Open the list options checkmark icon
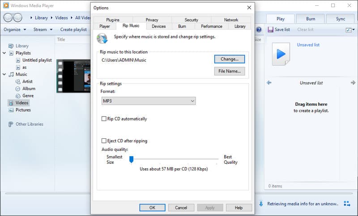The height and width of the screenshot is (216, 358). 349,30
